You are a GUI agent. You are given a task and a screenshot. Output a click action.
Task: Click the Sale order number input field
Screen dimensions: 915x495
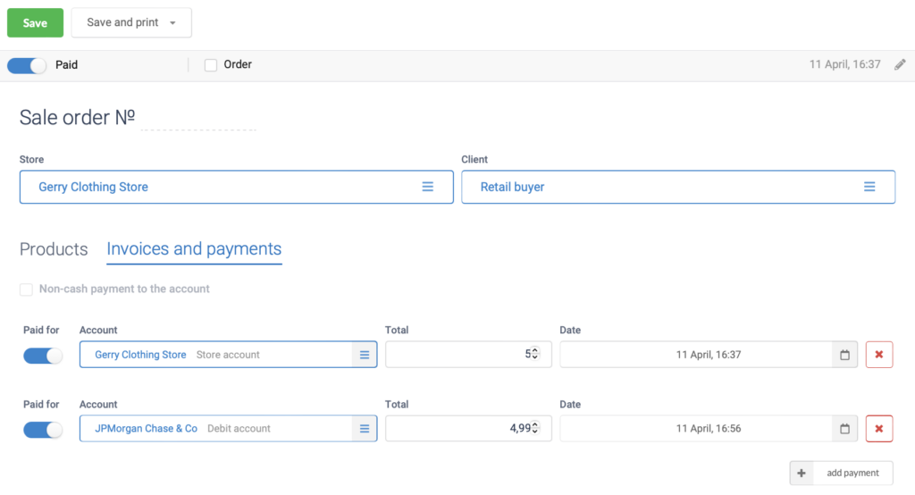[198, 119]
